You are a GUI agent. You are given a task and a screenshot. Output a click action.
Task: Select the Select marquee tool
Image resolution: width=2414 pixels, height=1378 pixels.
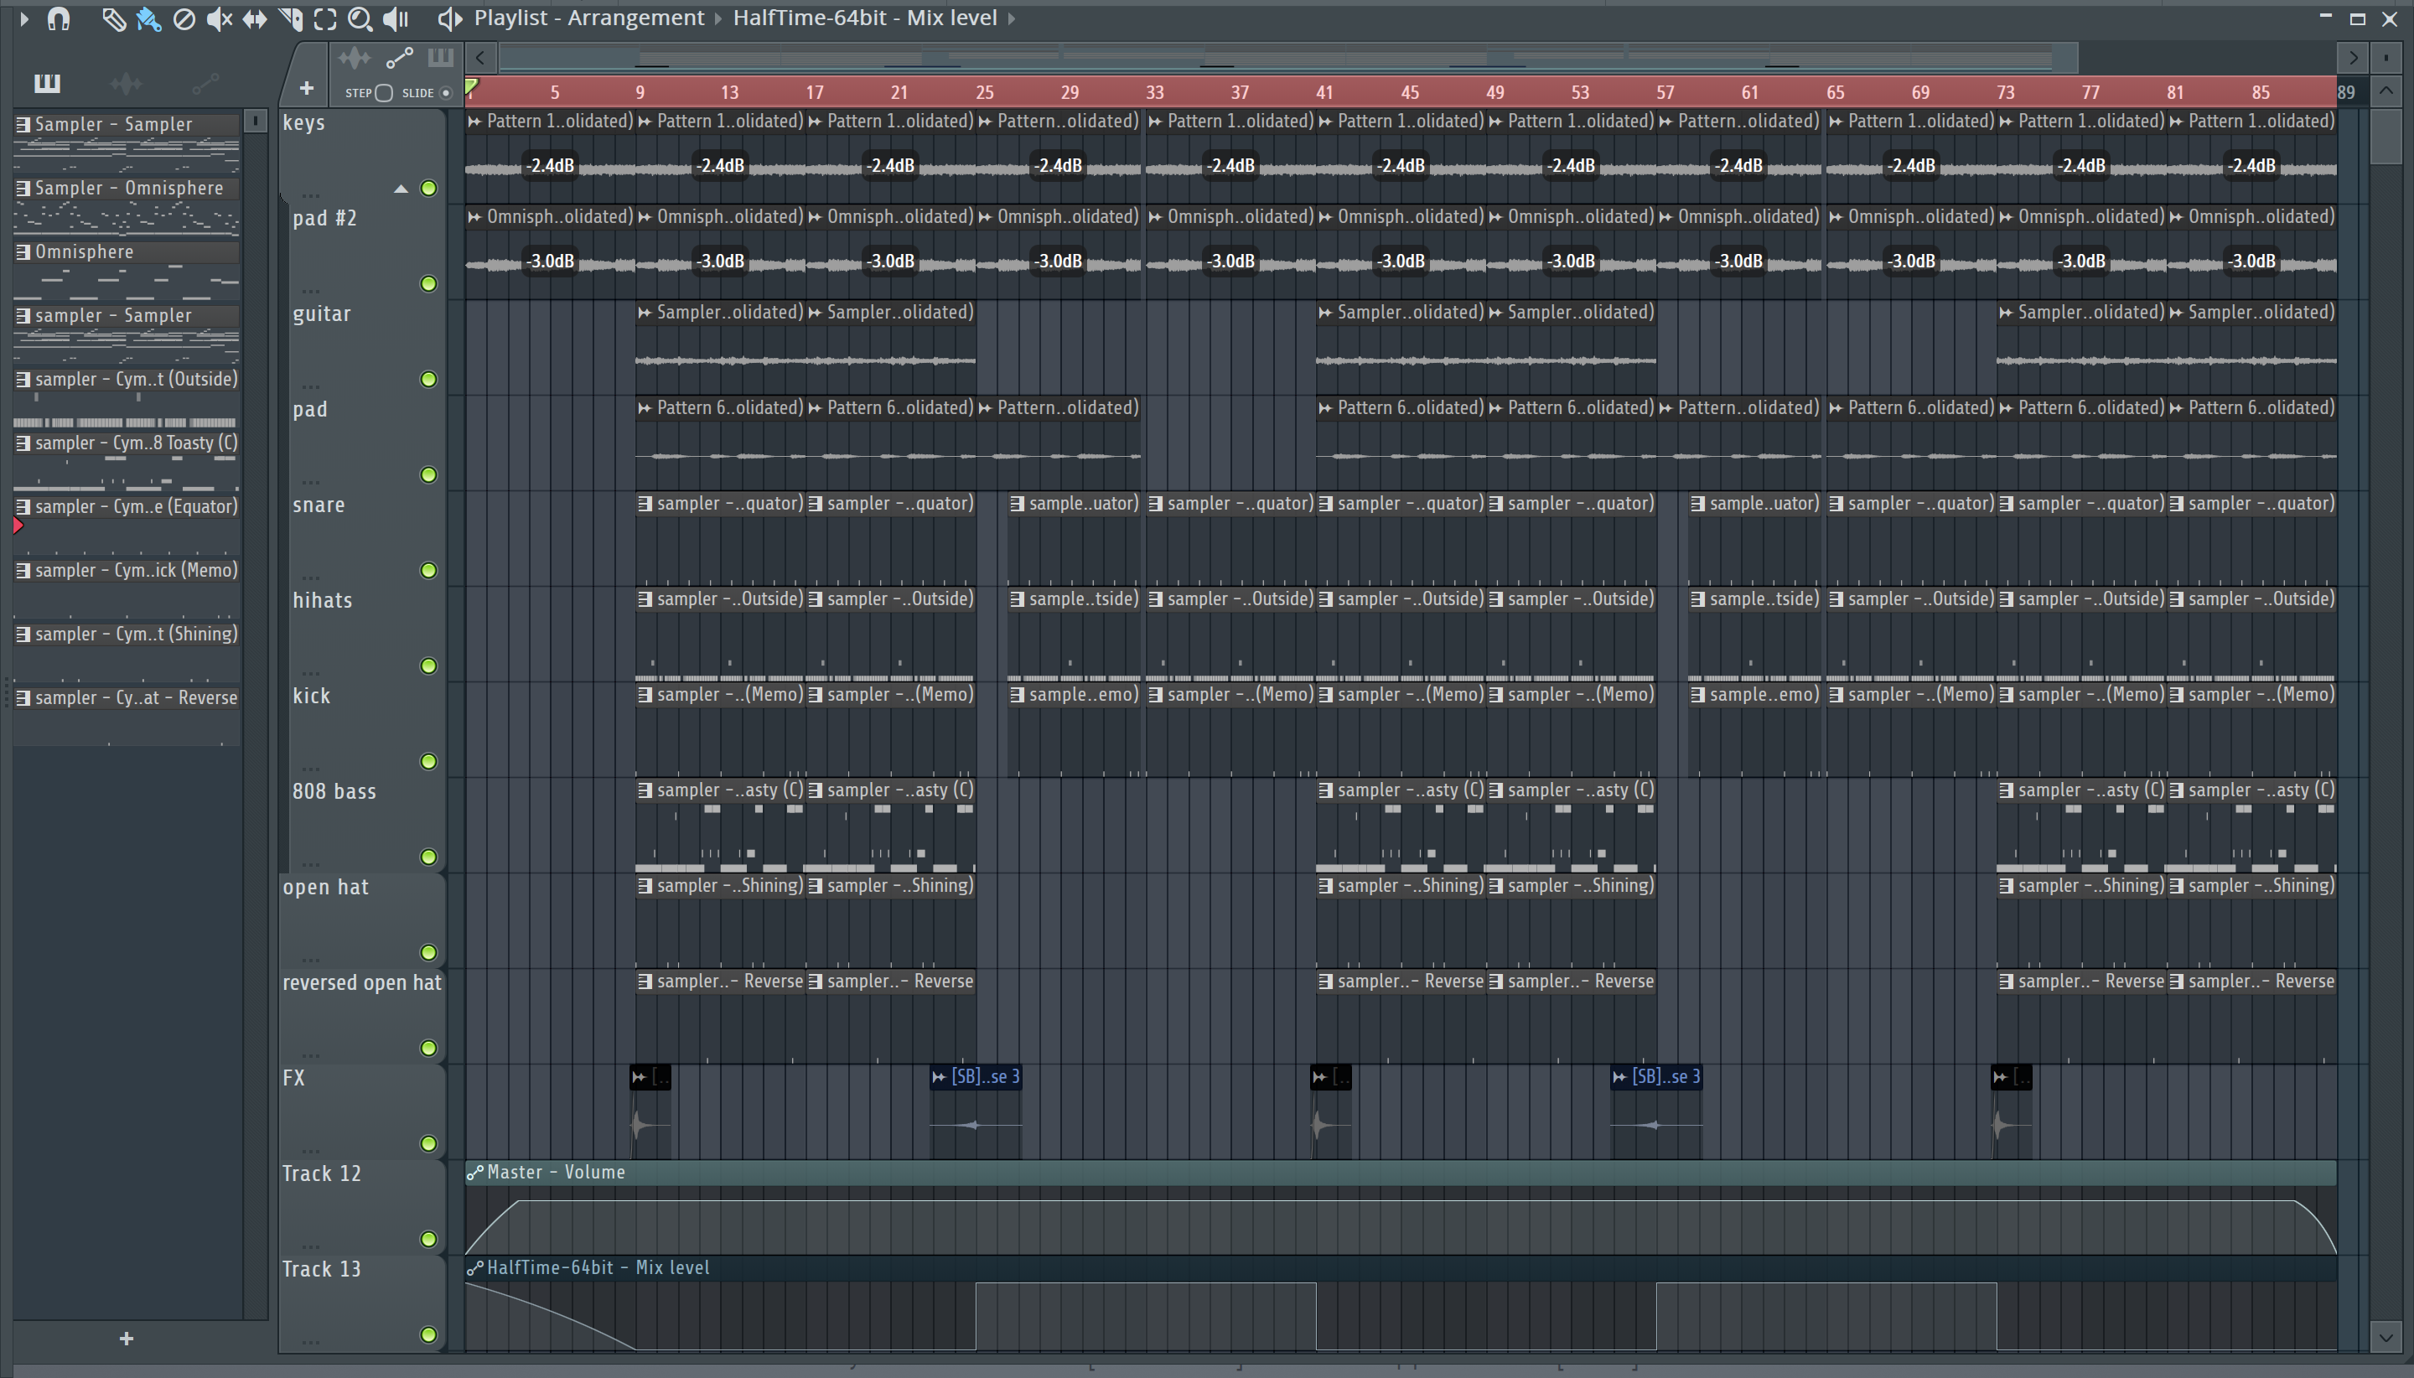coord(324,19)
